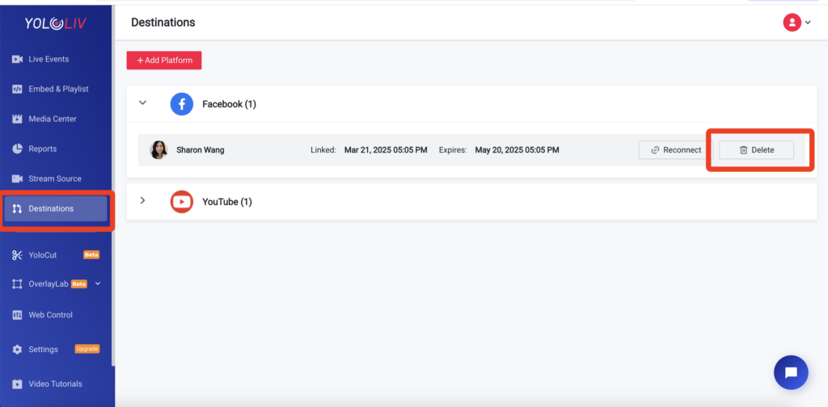The width and height of the screenshot is (828, 407).
Task: Click the Settings gear icon
Action: (x=17, y=350)
